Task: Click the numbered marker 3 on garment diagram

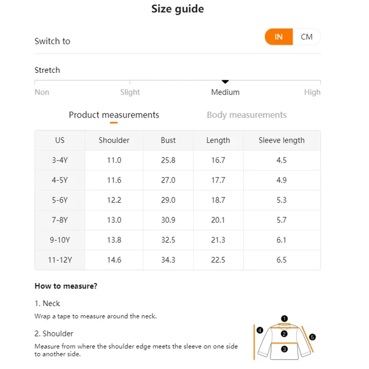Action: click(x=284, y=349)
